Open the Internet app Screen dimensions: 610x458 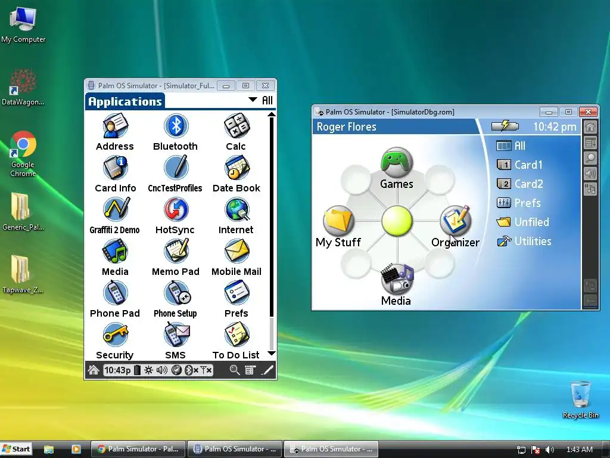pos(236,216)
